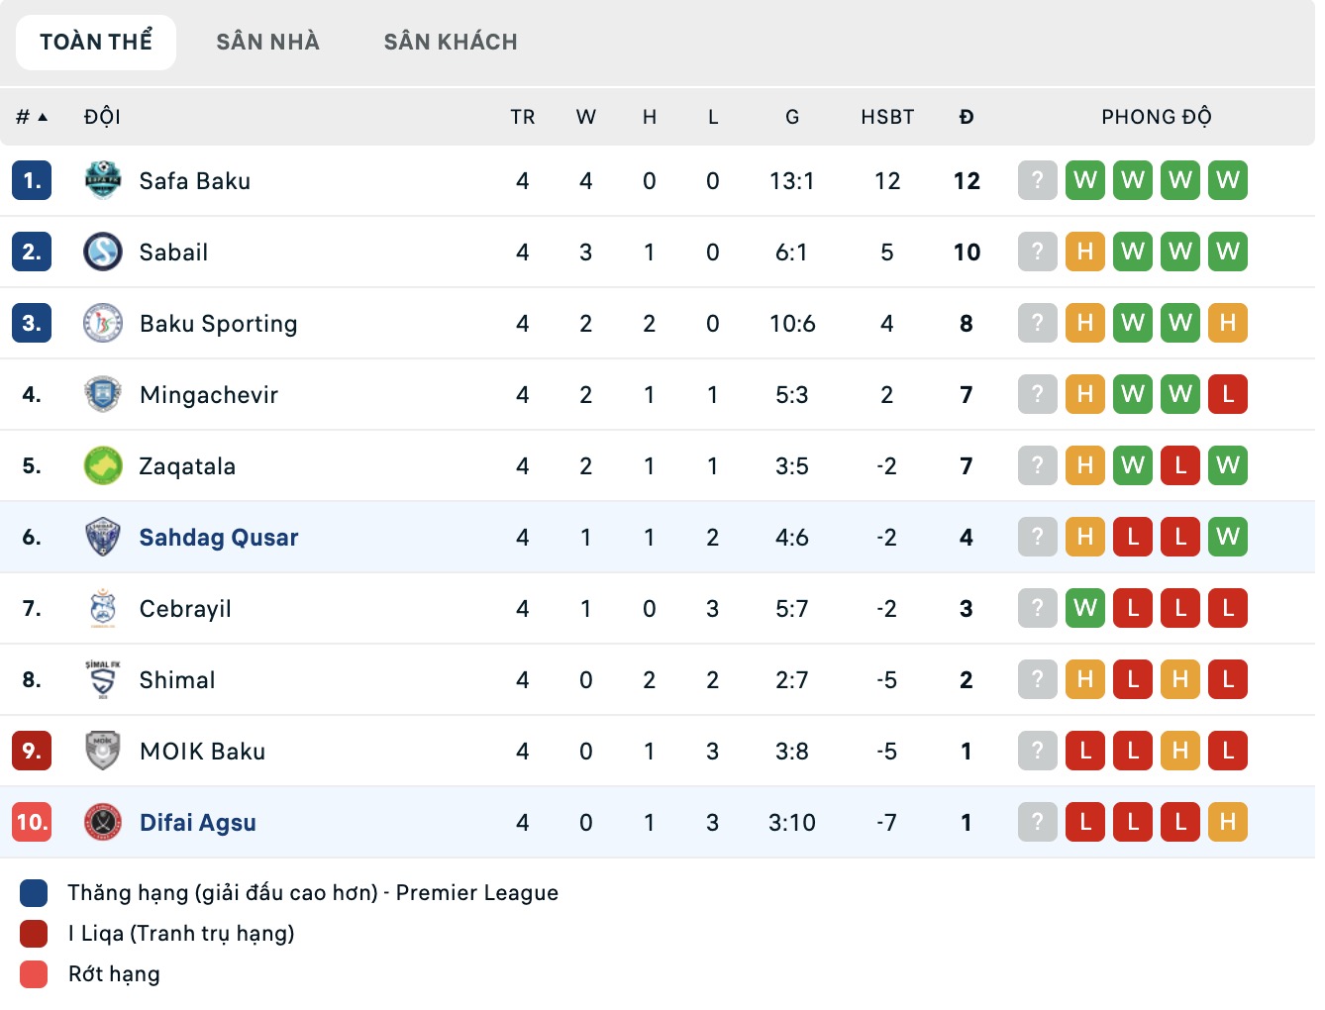Sort the table by the Đ column
Image resolution: width=1325 pixels, height=1010 pixels.
coord(967,116)
